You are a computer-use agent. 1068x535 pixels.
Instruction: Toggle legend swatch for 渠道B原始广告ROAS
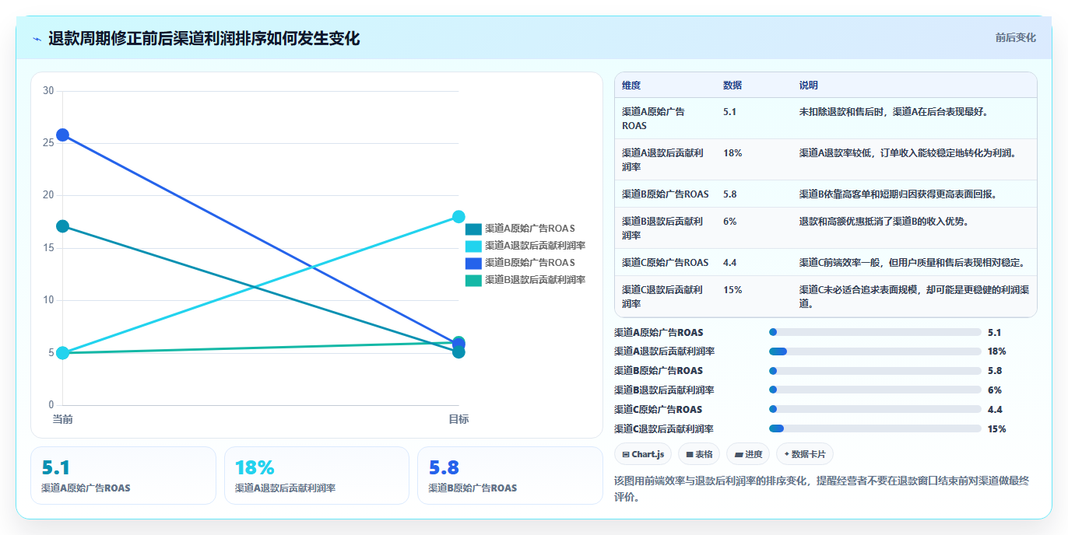coord(473,263)
